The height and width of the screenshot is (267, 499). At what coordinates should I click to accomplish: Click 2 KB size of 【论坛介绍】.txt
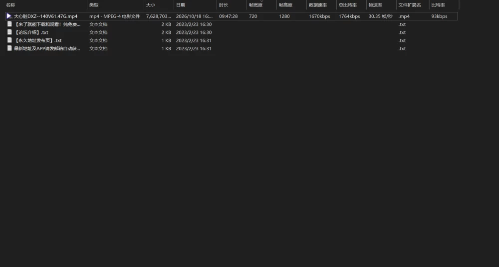pos(166,32)
